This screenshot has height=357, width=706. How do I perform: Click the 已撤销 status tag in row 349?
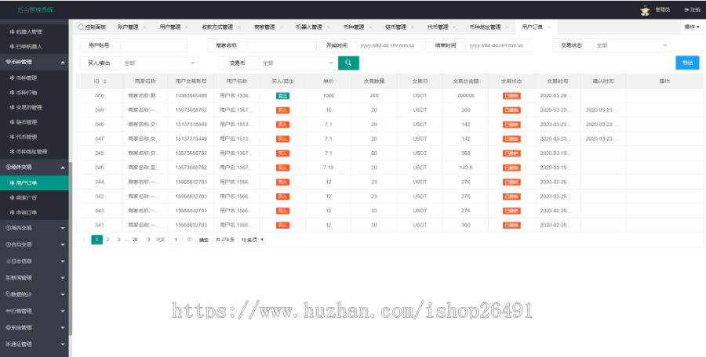coord(511,110)
